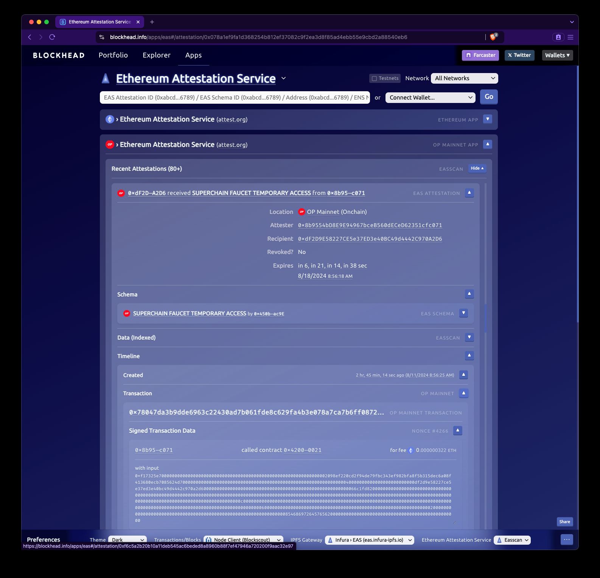Open the Theme Dark dropdown
The height and width of the screenshot is (578, 600).
coord(127,540)
